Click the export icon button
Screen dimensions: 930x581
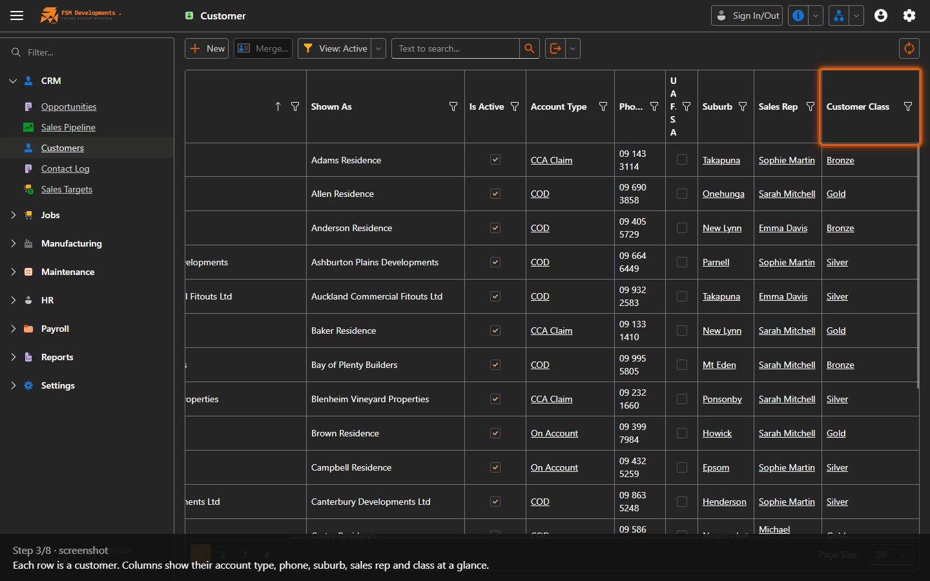tap(555, 48)
